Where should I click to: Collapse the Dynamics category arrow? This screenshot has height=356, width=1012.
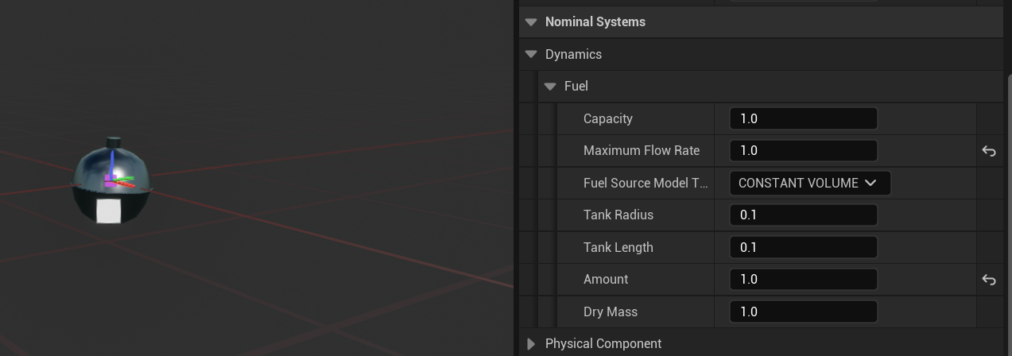click(x=531, y=55)
